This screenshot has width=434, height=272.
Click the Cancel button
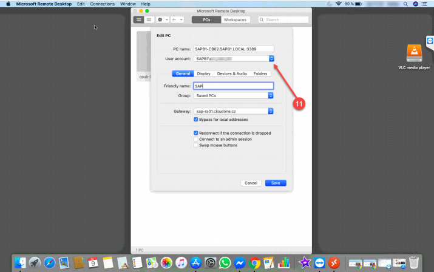[251, 183]
